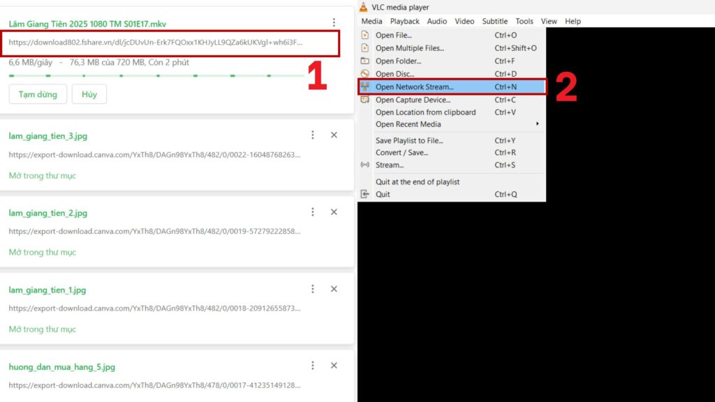Screen dimensions: 715x402
Task: Click the canva.com URL under huong_dan_mua_hang_5.jpg
Action: coord(154,385)
